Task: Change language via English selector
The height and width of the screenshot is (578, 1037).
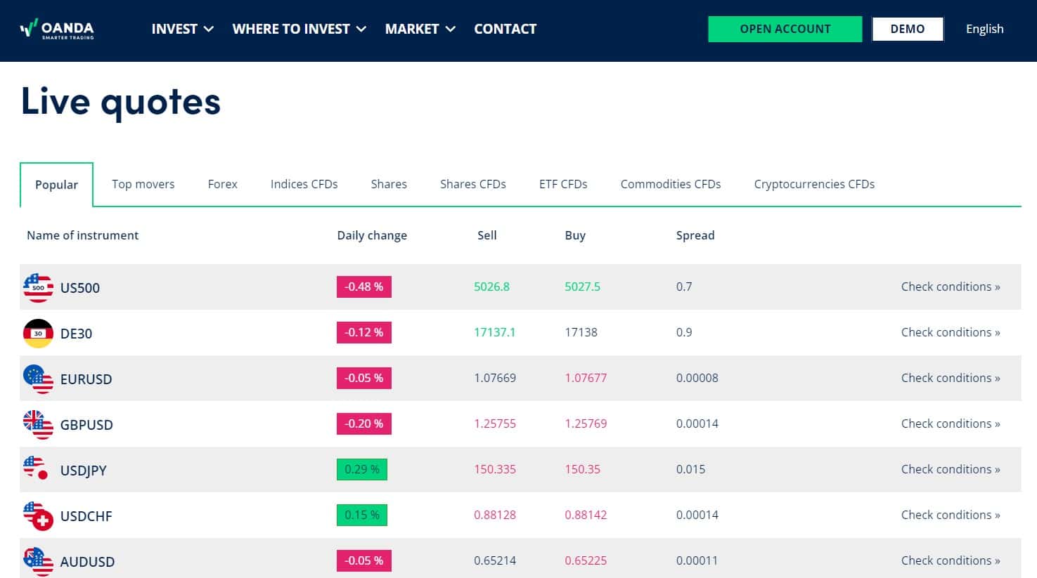Action: tap(984, 29)
